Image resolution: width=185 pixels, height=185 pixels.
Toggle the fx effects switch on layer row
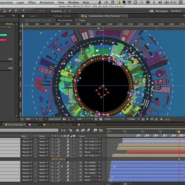coord(62,166)
